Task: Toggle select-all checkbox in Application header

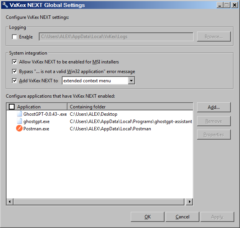Action: pos(12,107)
